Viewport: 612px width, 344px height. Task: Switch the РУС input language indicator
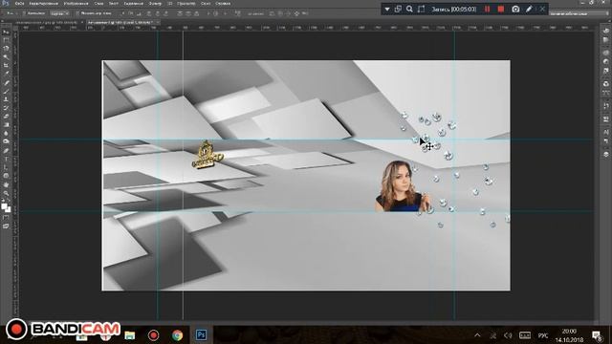pos(543,335)
